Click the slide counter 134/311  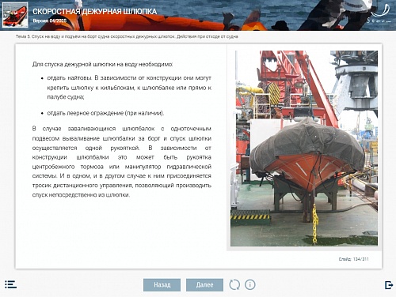(x=353, y=259)
